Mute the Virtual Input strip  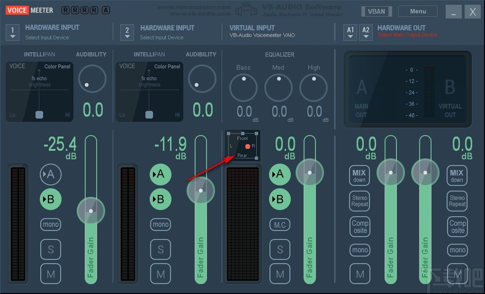279,274
